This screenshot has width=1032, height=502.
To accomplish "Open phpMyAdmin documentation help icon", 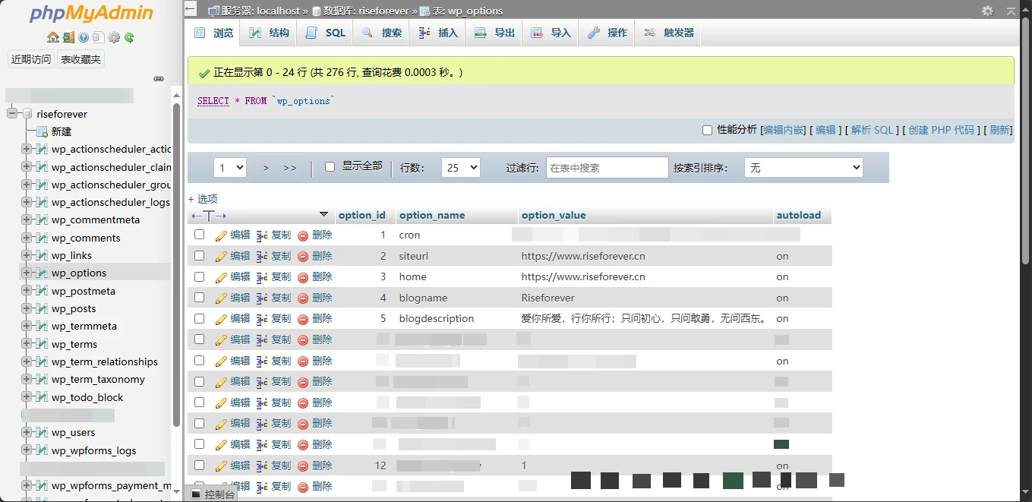I will (x=84, y=37).
